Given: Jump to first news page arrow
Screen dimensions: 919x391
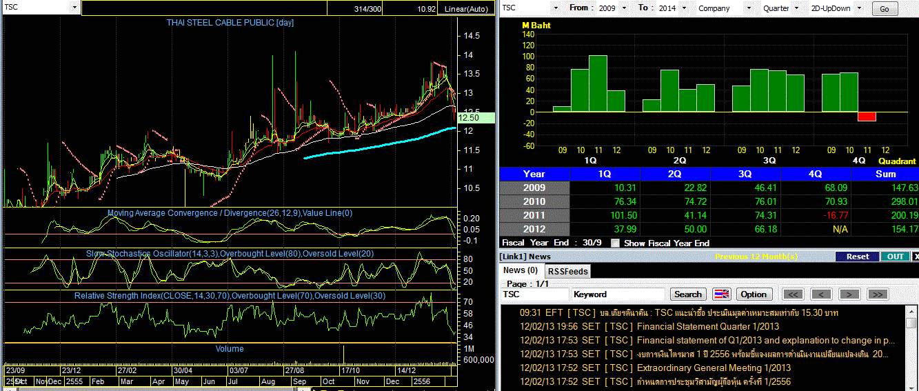Looking at the screenshot, I should pyautogui.click(x=794, y=294).
